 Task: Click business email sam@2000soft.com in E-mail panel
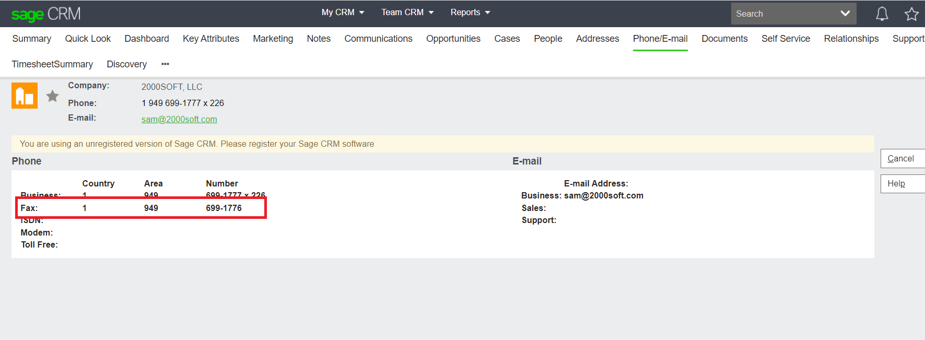click(604, 195)
